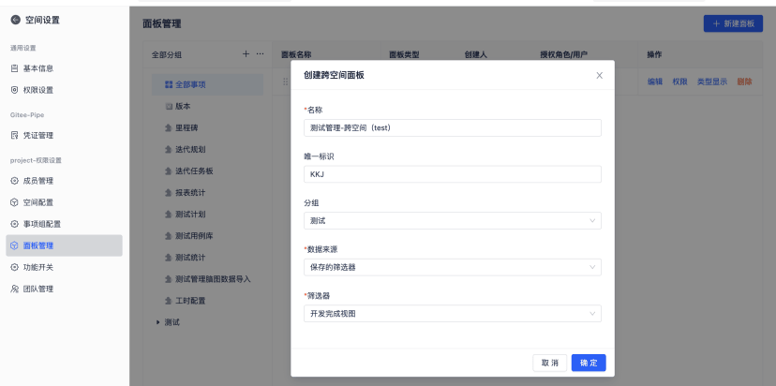Open the 筛选器 dropdown showing 开发完成视图
776x386 pixels.
454,314
